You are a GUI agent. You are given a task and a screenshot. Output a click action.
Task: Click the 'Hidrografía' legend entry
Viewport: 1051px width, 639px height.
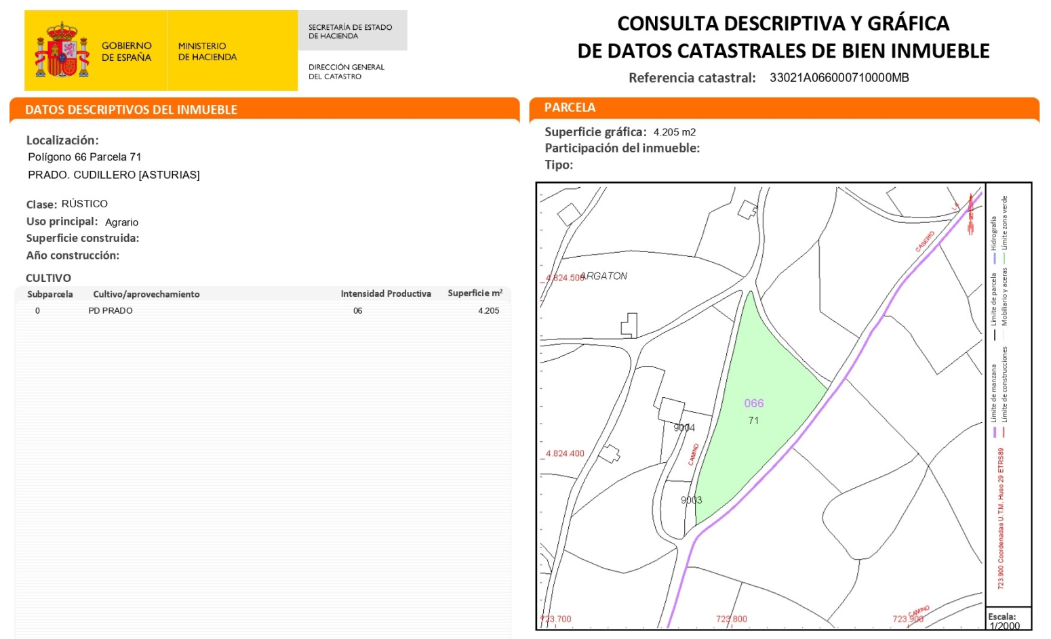(x=994, y=239)
